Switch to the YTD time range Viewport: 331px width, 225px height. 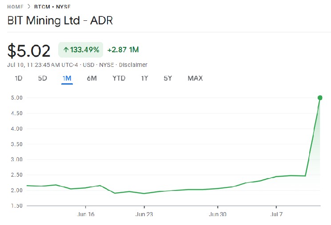click(x=119, y=78)
